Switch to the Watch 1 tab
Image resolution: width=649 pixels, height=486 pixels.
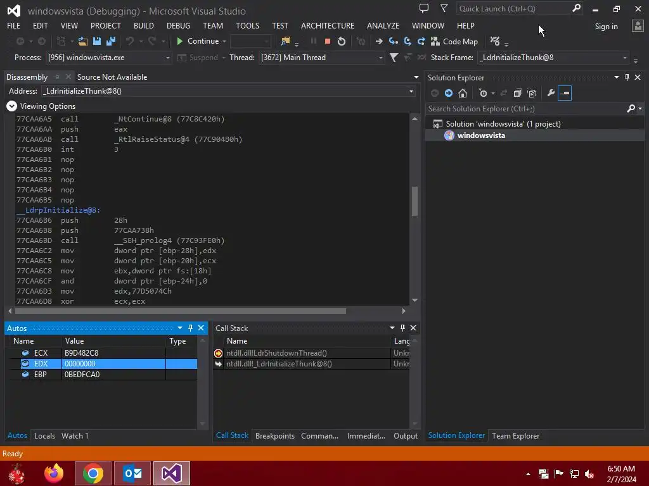click(x=75, y=435)
